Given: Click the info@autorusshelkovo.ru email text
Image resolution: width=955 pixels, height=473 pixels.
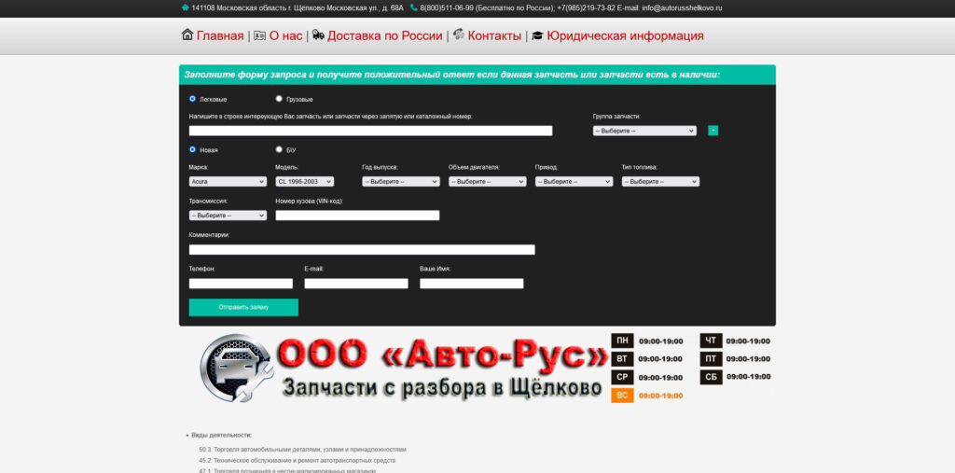Looking at the screenshot, I should [682, 8].
